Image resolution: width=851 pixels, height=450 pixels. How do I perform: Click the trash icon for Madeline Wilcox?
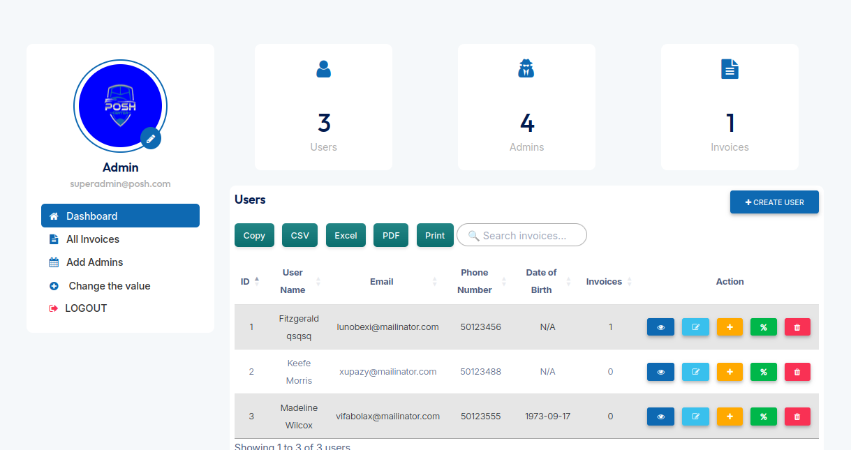(797, 416)
